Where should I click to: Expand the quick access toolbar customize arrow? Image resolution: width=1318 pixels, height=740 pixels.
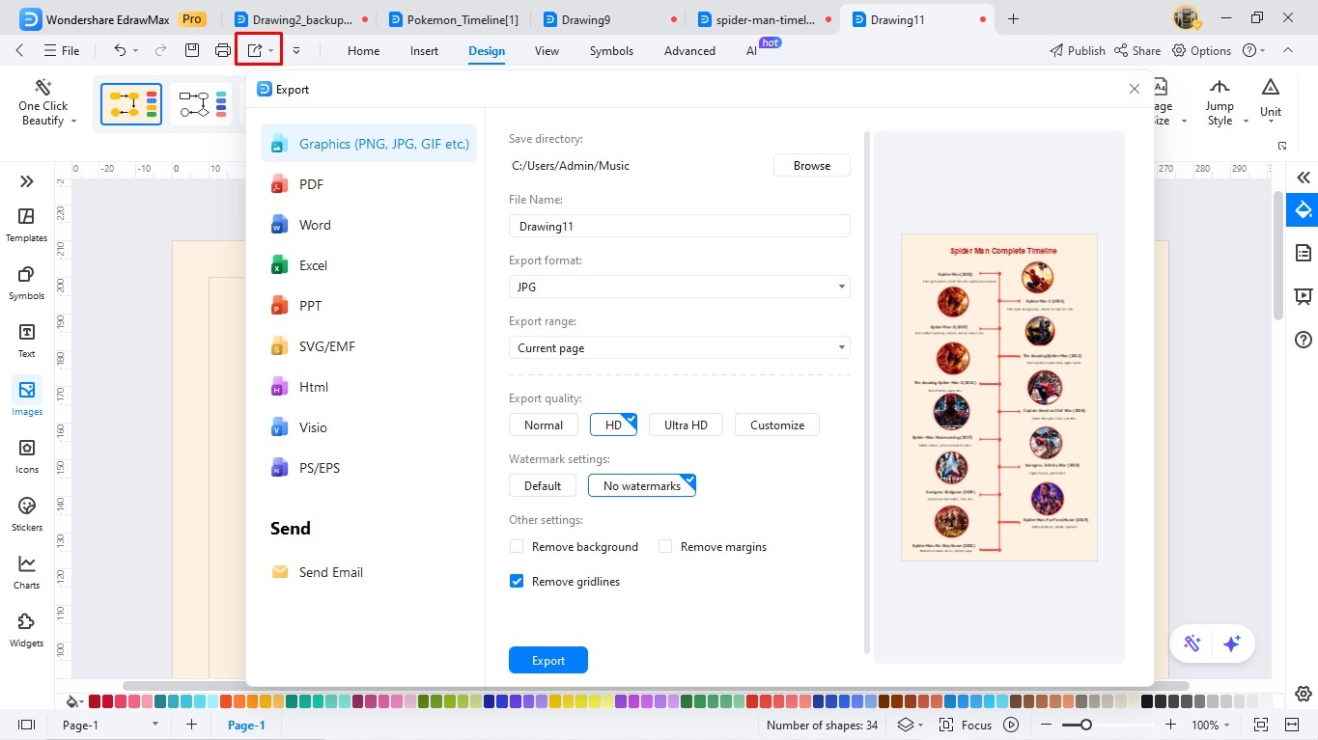(296, 50)
